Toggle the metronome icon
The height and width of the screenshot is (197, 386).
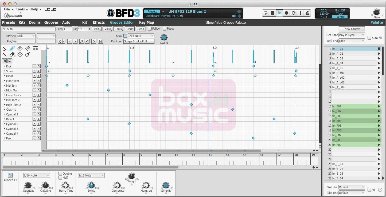tap(307, 13)
